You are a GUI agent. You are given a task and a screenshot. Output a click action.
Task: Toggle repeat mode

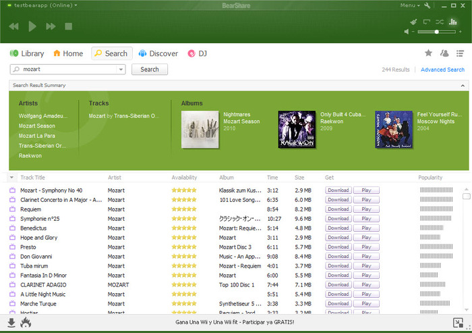(427, 22)
